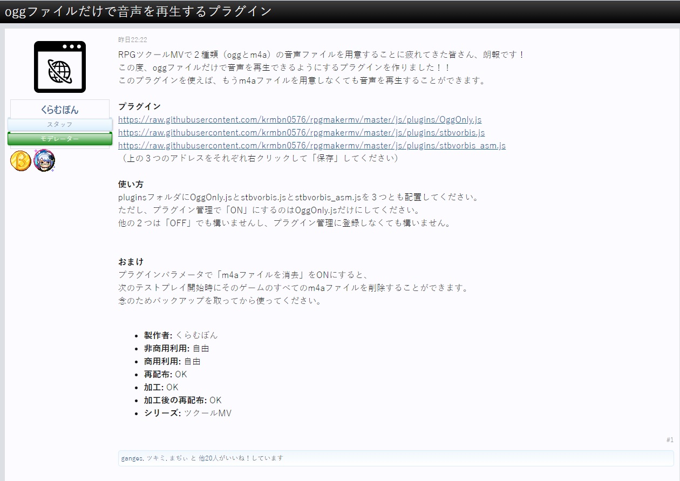Click the プラグイン section heading

pyautogui.click(x=139, y=106)
